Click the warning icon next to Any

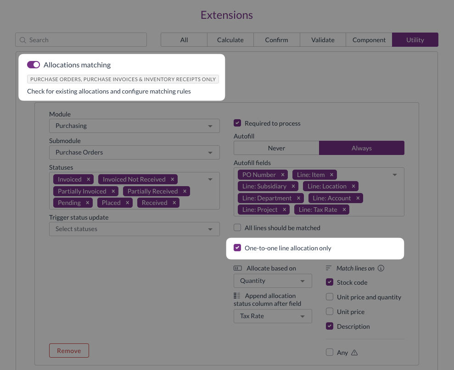[x=354, y=353]
